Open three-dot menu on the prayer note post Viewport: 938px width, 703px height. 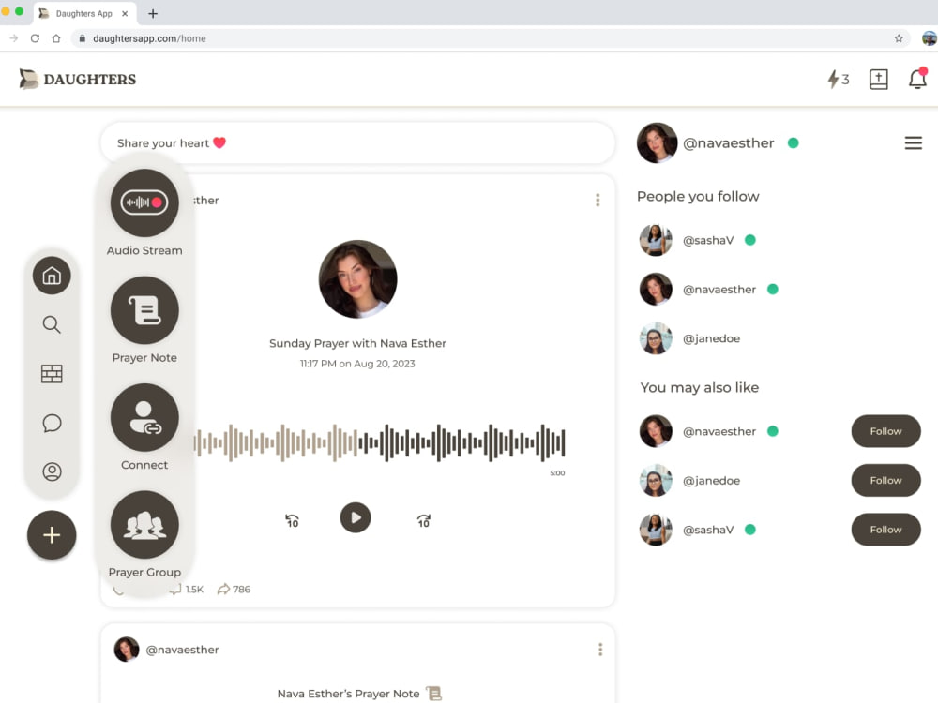pos(600,650)
